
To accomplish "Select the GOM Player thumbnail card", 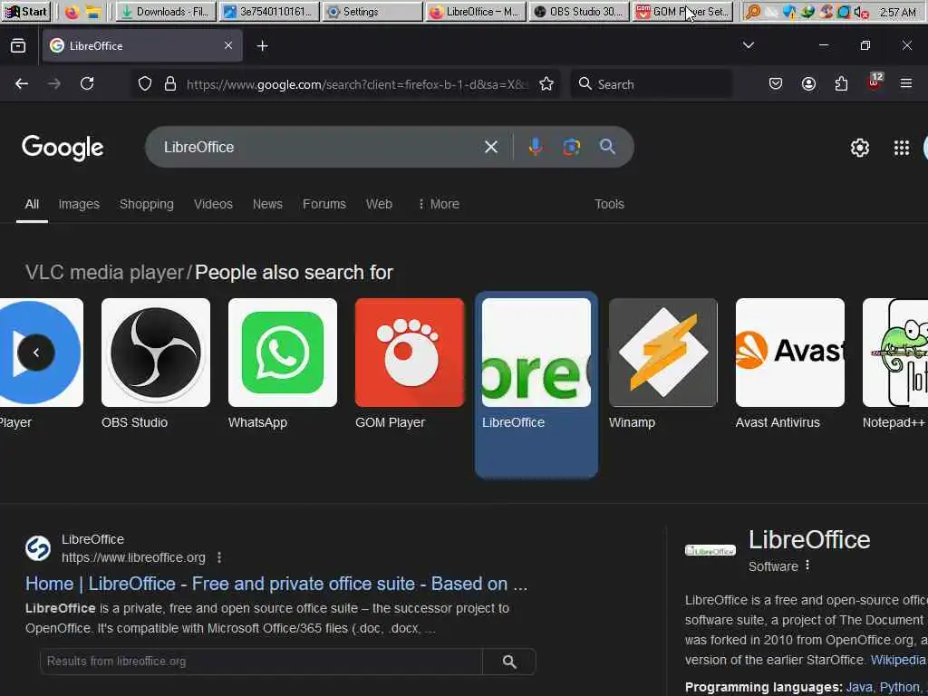I will pyautogui.click(x=410, y=363).
